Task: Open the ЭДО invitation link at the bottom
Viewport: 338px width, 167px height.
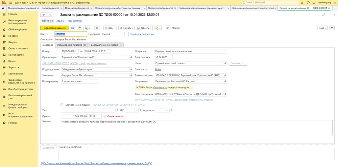Action: pos(96,163)
